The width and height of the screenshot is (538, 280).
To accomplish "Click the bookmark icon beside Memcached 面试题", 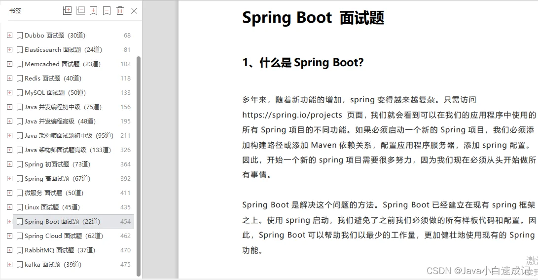I will click(x=20, y=64).
